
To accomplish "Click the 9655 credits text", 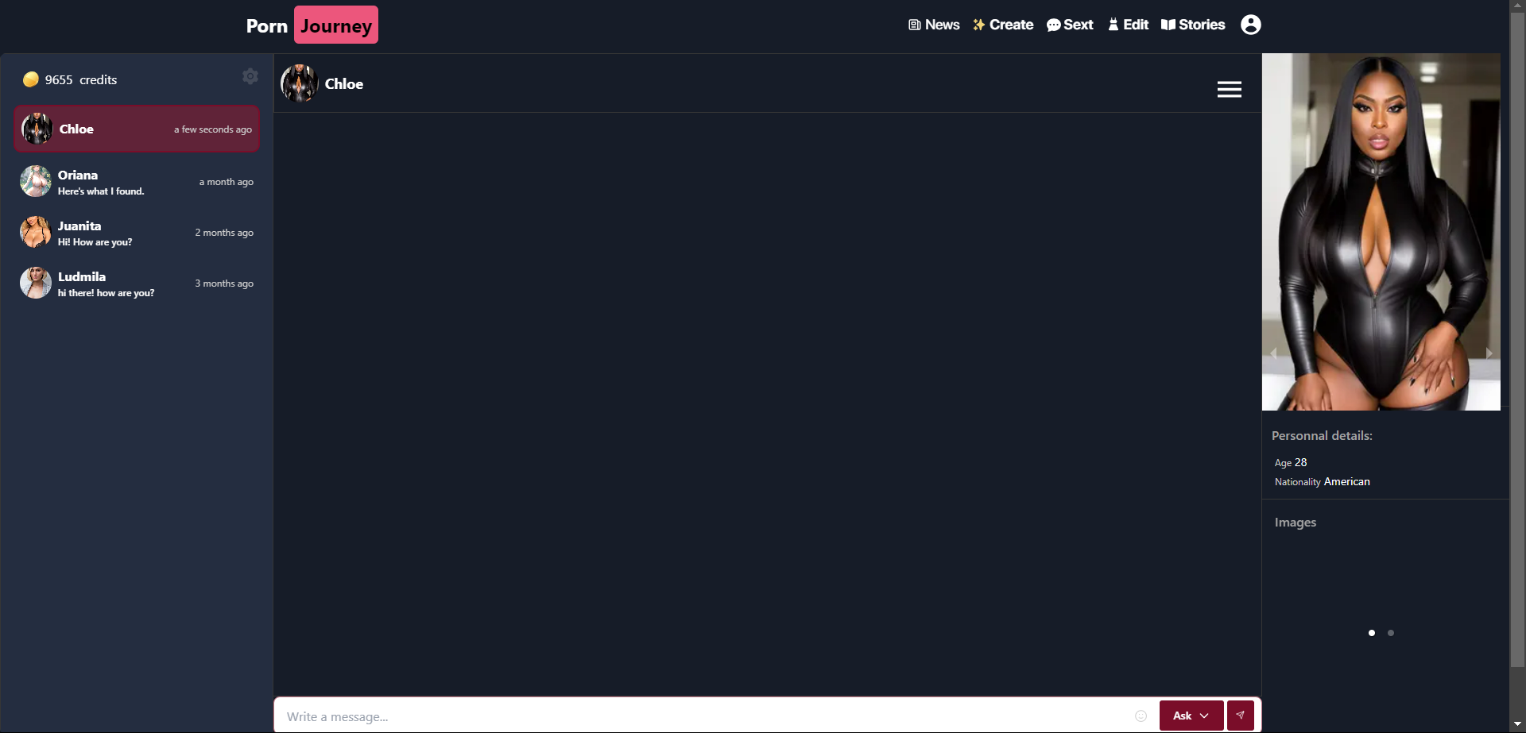I will click(x=81, y=80).
